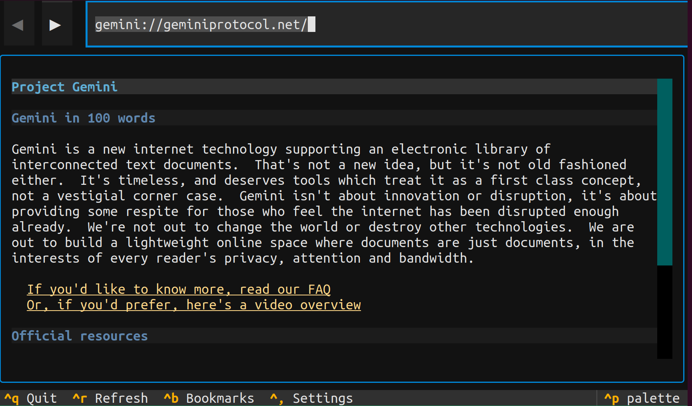Click the ^p shortcut key label

click(612, 398)
